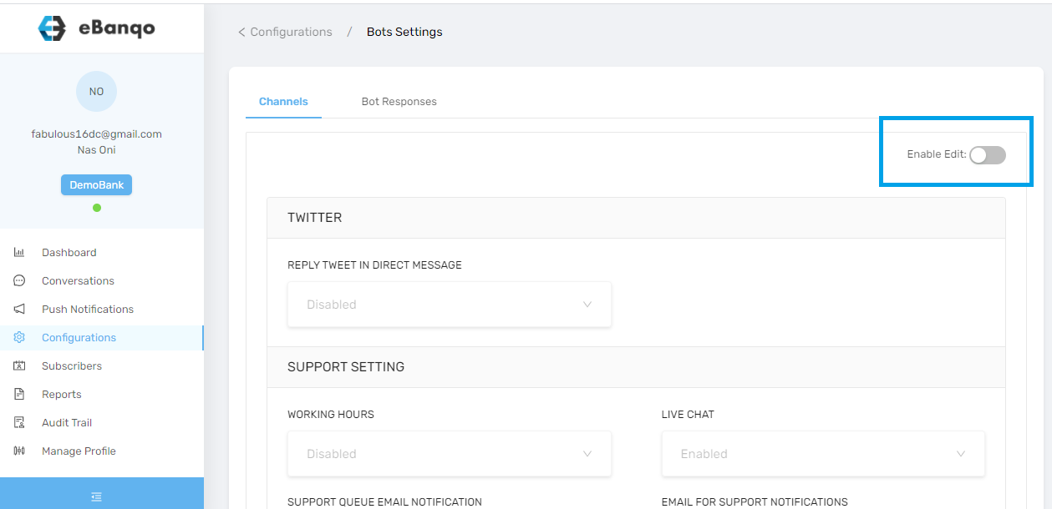This screenshot has height=509, width=1052.
Task: Click the Support Queue Email Notification label
Action: coord(384,501)
